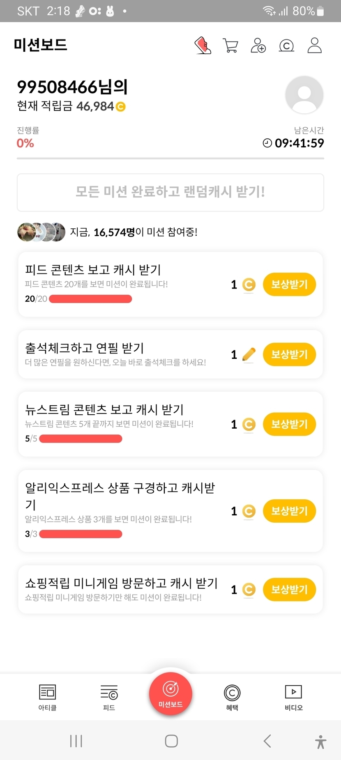
Task: Switch to the 피드 tab
Action: coord(109,697)
